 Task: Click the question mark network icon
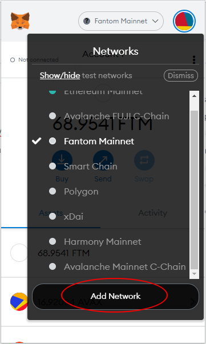tap(87, 21)
